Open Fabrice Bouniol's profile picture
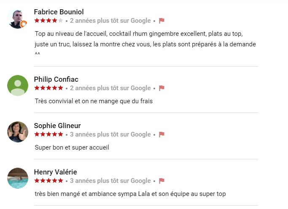Viewport: 288px width, 209px height. (x=18, y=18)
